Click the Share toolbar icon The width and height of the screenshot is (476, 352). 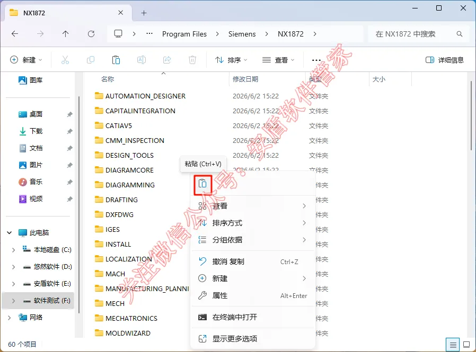coord(167,60)
